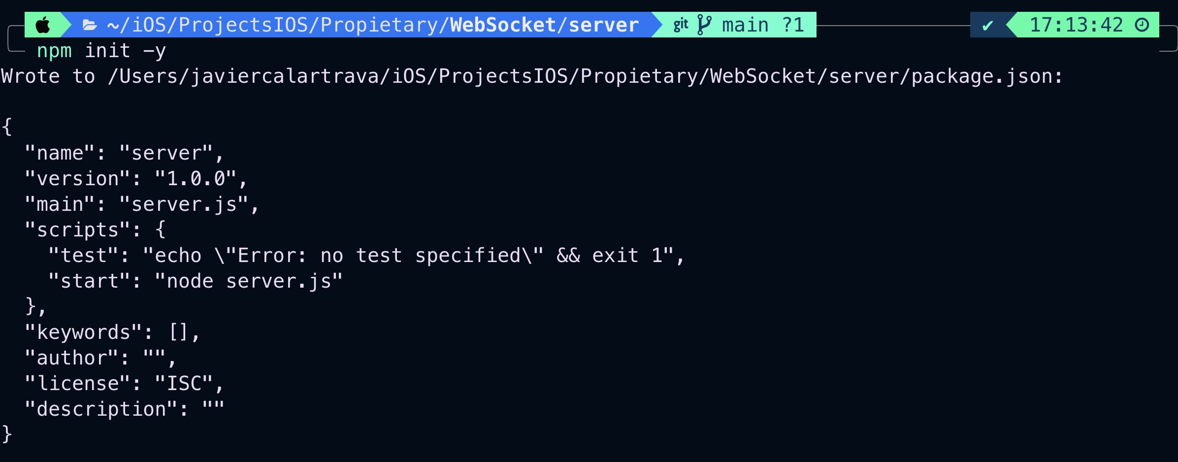Click the git logo icon in the prompt
Image resolution: width=1178 pixels, height=462 pixels.
(681, 25)
